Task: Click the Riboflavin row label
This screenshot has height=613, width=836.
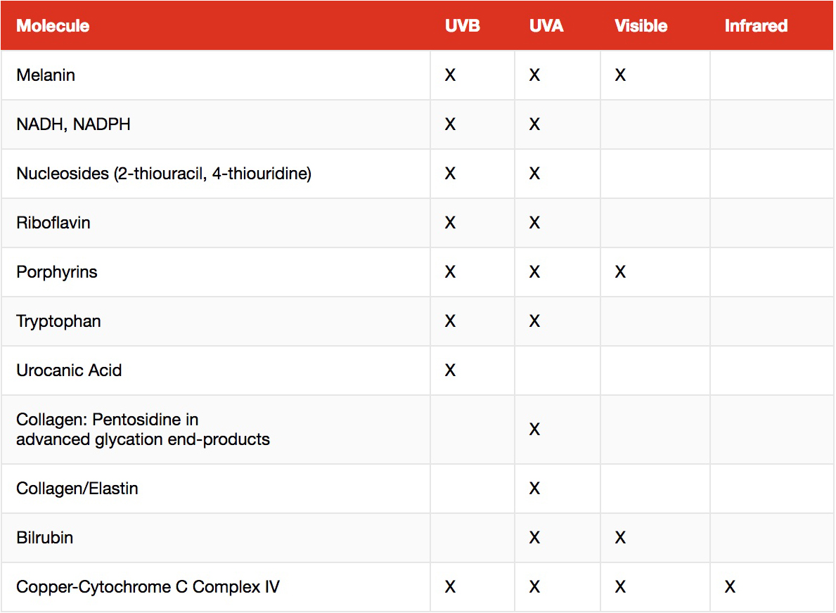Action: (53, 223)
